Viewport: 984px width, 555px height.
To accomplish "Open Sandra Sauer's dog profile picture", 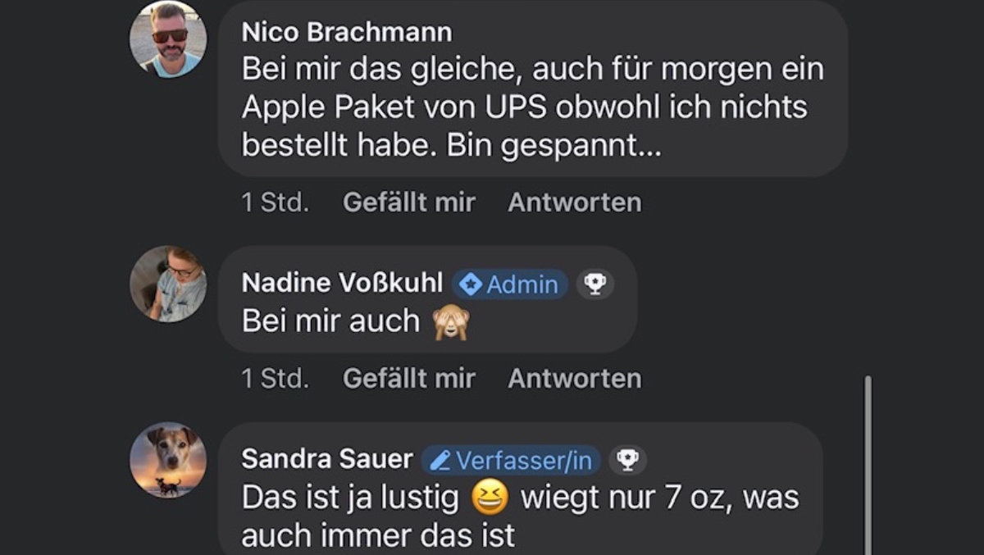I will (x=168, y=460).
